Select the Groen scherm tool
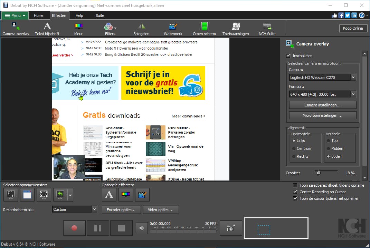 pos(204,29)
